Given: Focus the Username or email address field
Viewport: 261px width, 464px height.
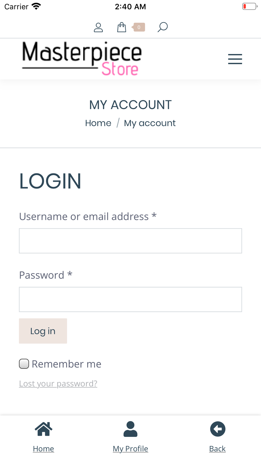Looking at the screenshot, I should pos(130,241).
